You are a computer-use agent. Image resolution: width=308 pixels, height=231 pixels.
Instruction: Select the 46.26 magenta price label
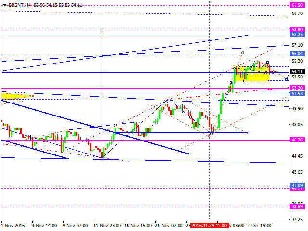(297, 140)
